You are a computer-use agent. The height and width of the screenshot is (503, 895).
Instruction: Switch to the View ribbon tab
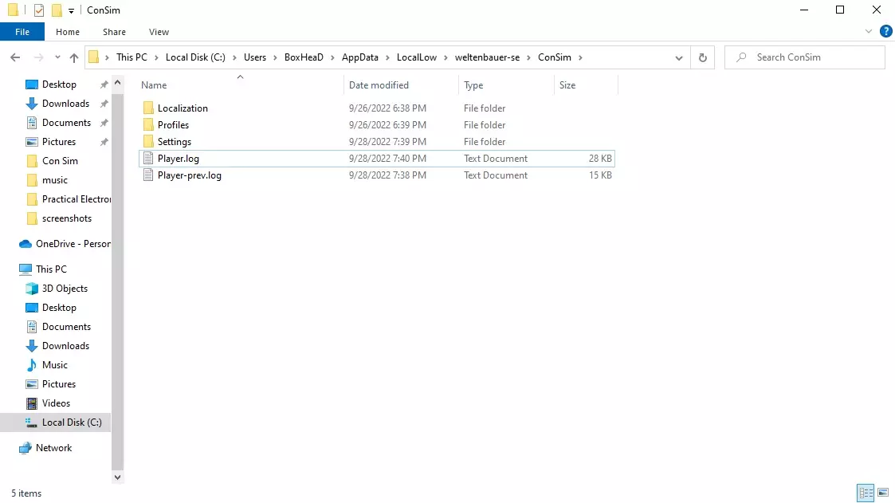(x=159, y=32)
